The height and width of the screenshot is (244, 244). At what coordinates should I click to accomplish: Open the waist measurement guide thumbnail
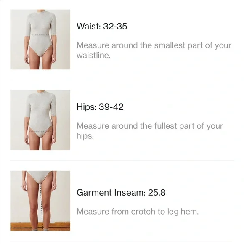tap(40, 40)
